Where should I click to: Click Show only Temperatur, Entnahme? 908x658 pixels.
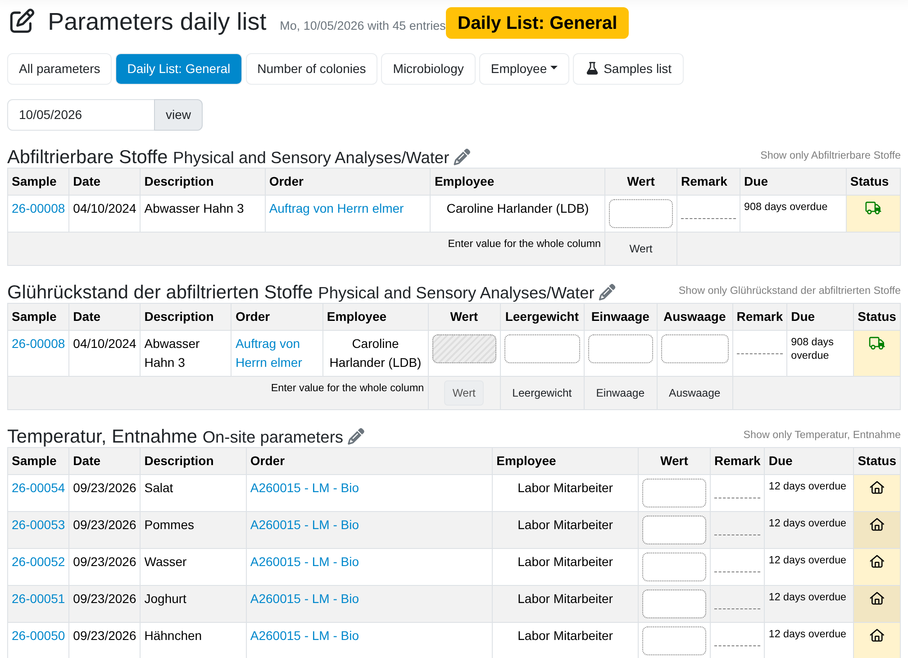pyautogui.click(x=822, y=434)
